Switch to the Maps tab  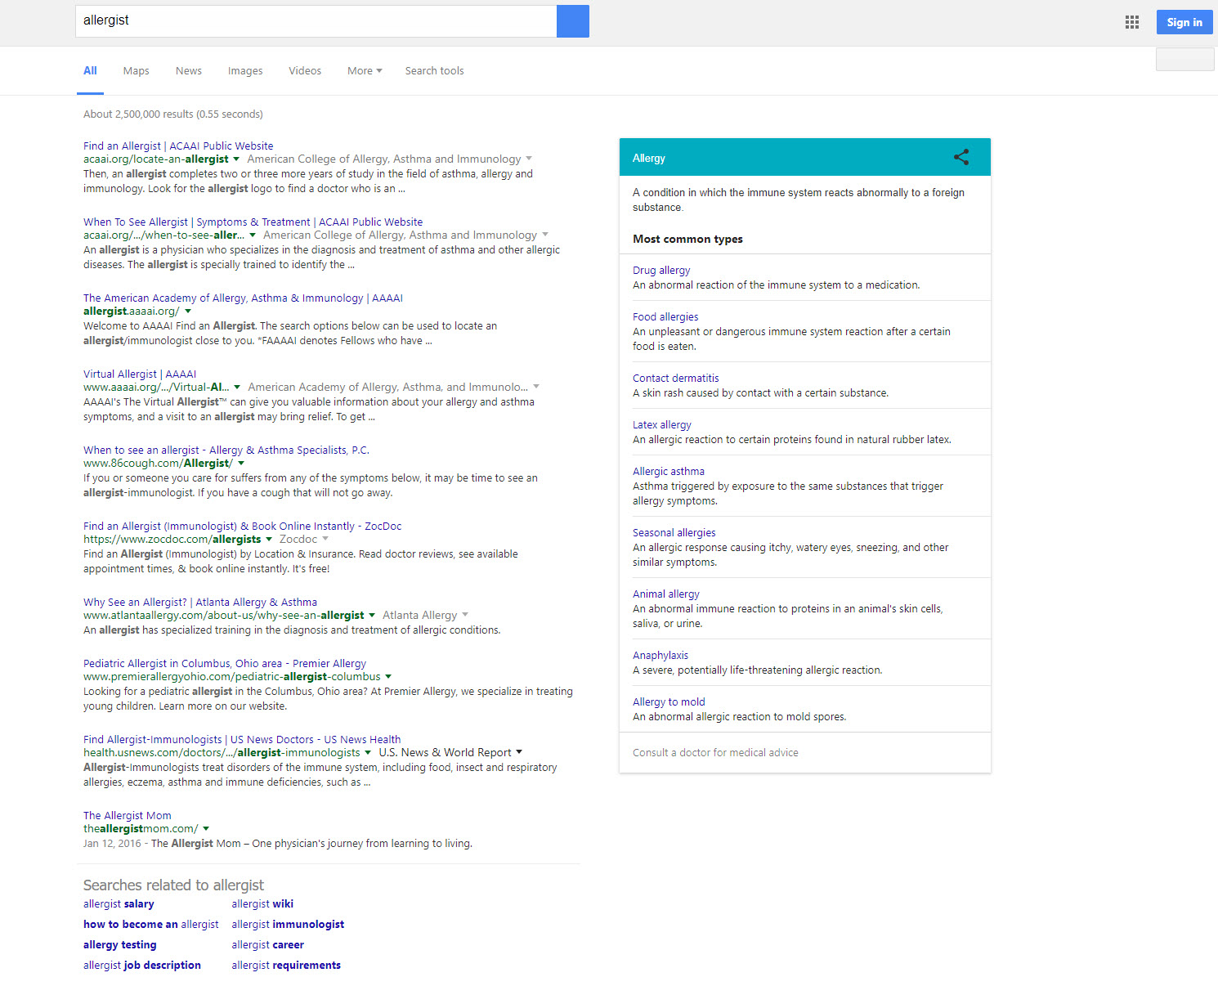point(136,71)
